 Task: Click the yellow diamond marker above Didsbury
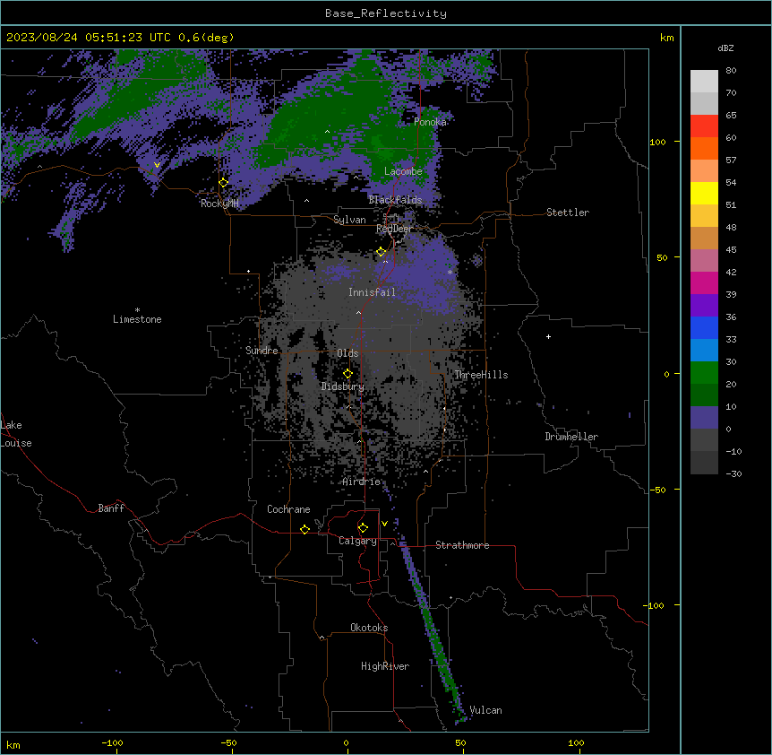click(347, 374)
